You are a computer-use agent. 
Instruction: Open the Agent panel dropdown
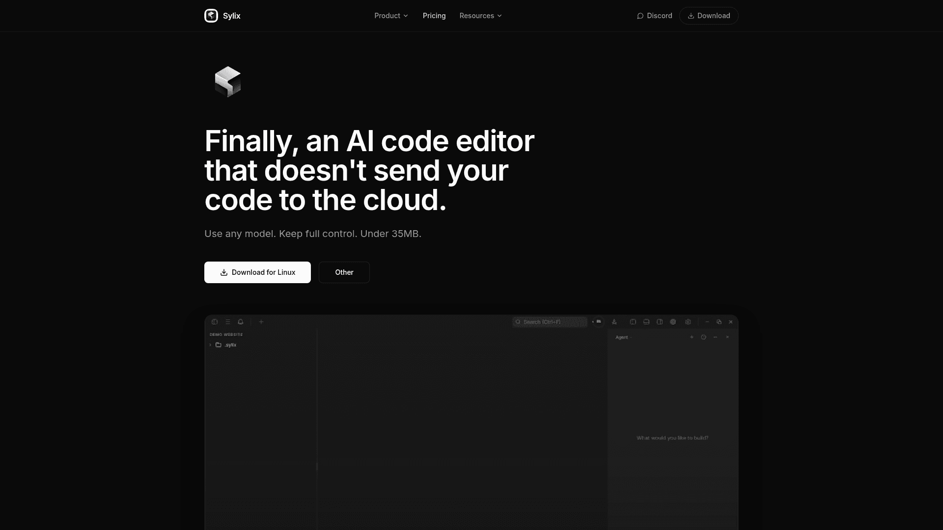(623, 337)
